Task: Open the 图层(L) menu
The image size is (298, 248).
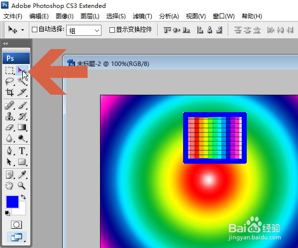Action: pyautogui.click(x=90, y=16)
